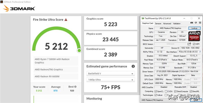Click the DirectX Support 12 (12_1) field

click(x=193, y=56)
